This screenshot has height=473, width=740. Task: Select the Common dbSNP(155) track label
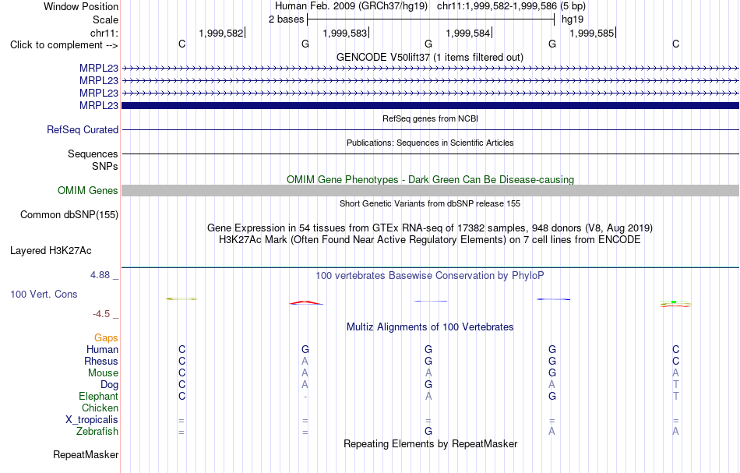click(x=69, y=215)
